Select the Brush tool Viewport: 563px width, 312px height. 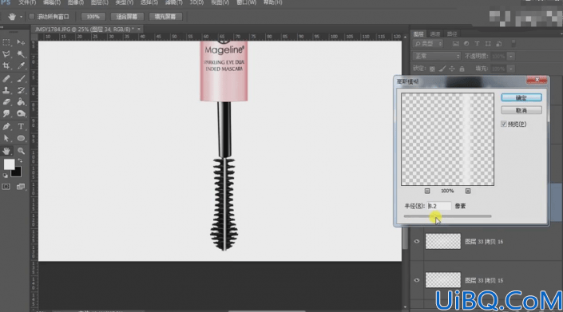21,78
